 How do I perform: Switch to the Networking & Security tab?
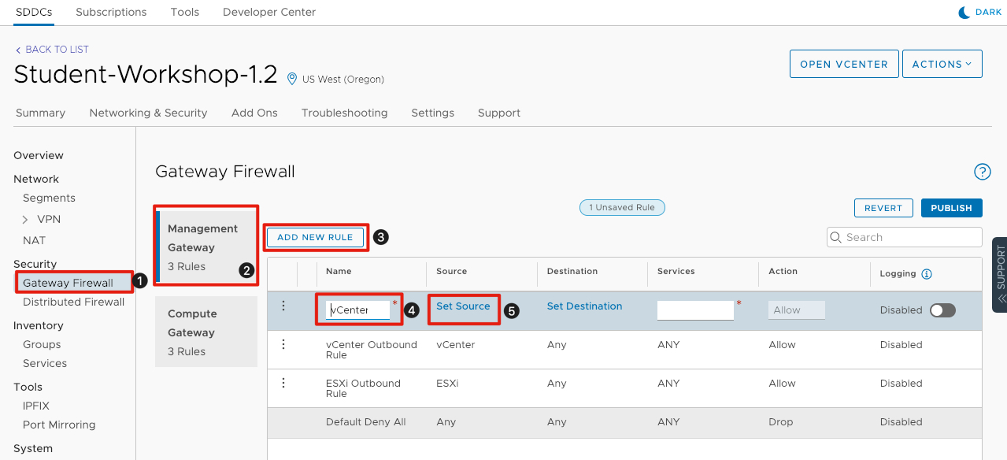pyautogui.click(x=148, y=113)
